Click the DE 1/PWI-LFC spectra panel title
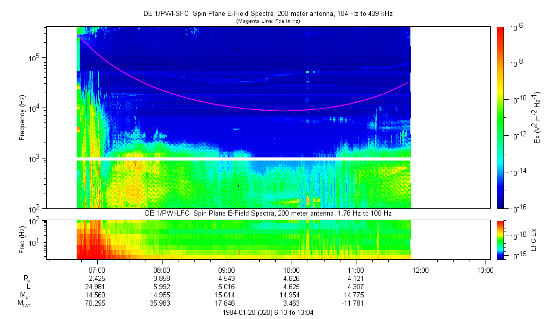The width and height of the screenshot is (557, 319). tap(268, 213)
